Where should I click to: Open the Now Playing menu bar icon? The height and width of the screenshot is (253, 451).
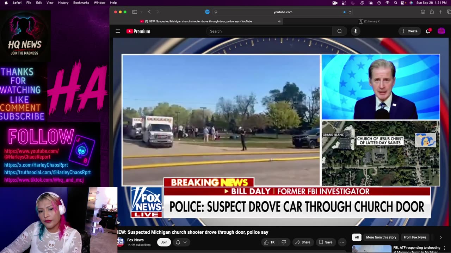tap(379, 3)
